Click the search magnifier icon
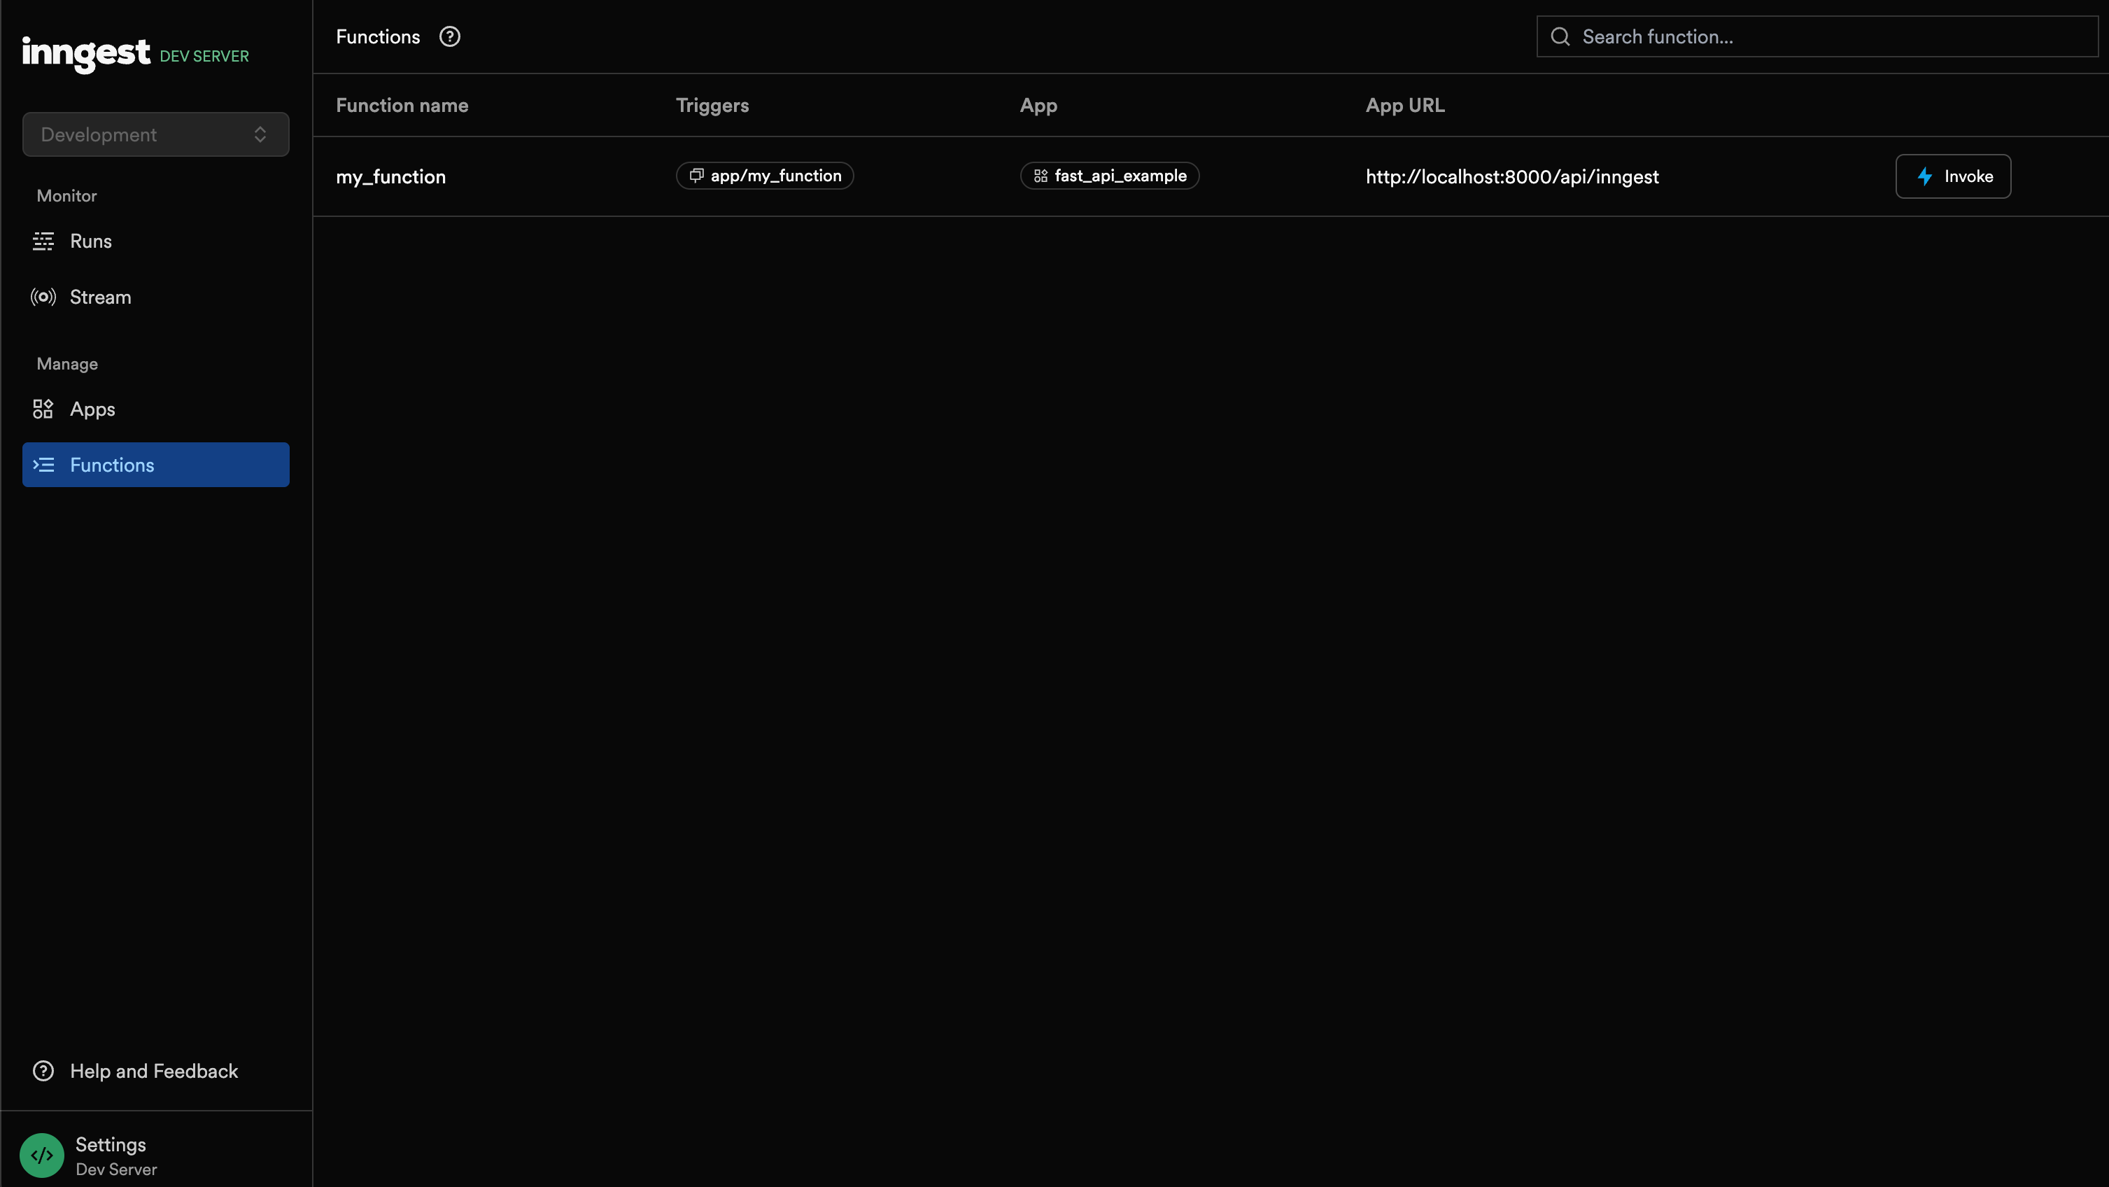The width and height of the screenshot is (2109, 1187). [1560, 37]
